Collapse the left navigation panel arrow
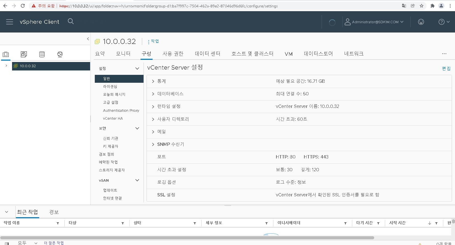The width and height of the screenshot is (455, 245). point(88,39)
